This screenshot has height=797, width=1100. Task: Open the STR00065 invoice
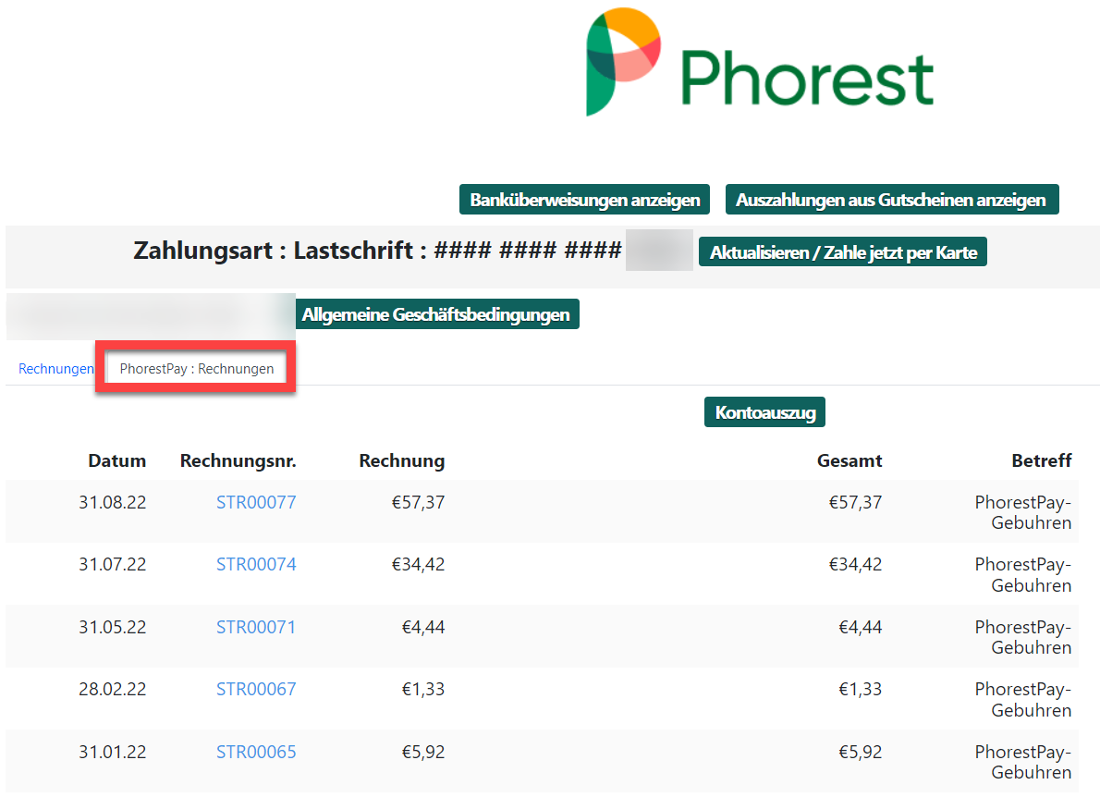tap(256, 752)
